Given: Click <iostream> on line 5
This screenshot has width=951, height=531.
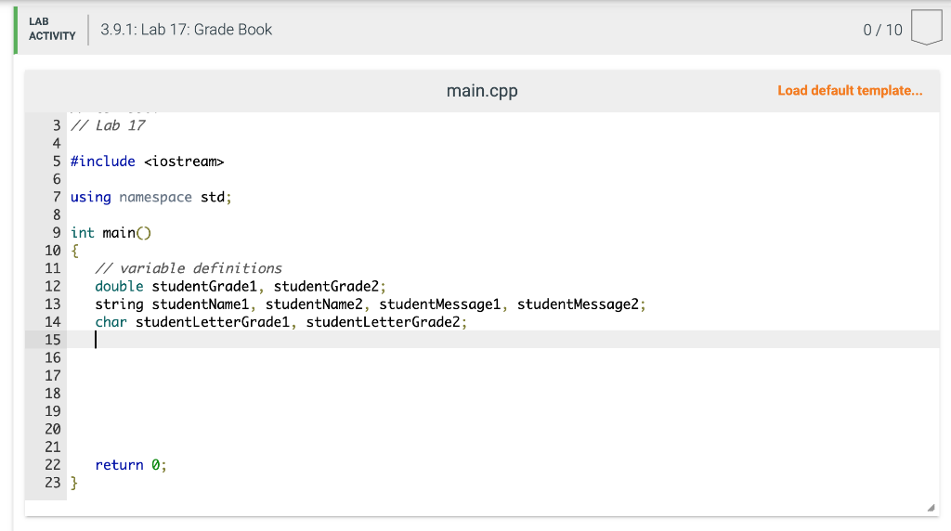Looking at the screenshot, I should (x=184, y=162).
